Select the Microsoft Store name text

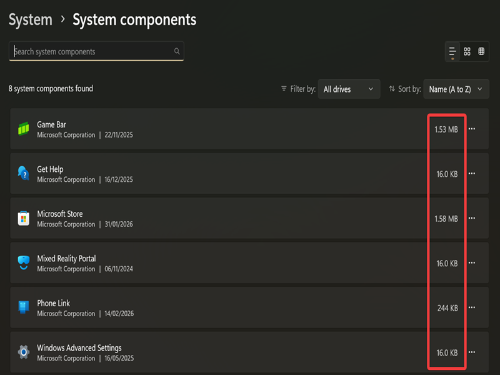[x=59, y=214]
